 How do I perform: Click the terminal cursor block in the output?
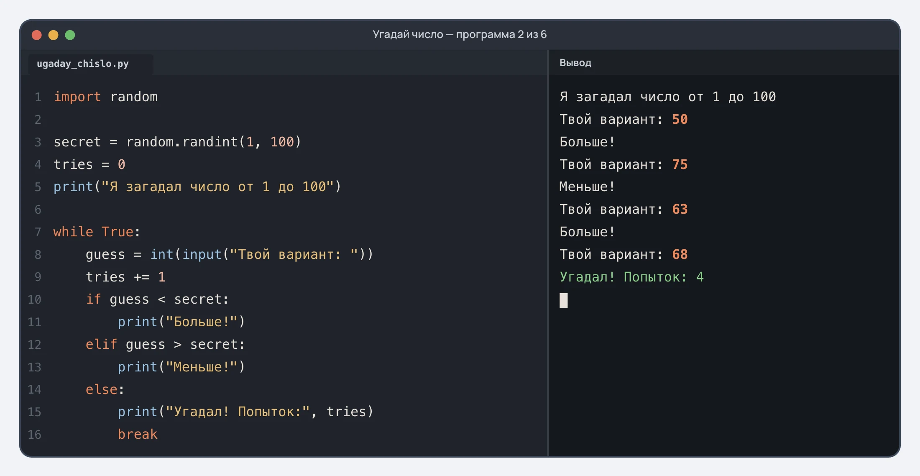click(x=564, y=300)
